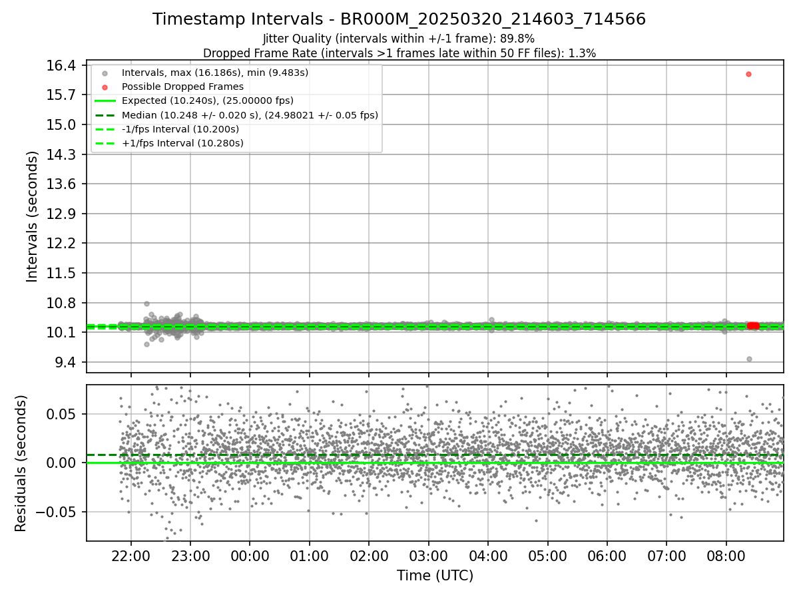
Task: Click the x-axis tick label '22:00'
Action: pyautogui.click(x=131, y=555)
